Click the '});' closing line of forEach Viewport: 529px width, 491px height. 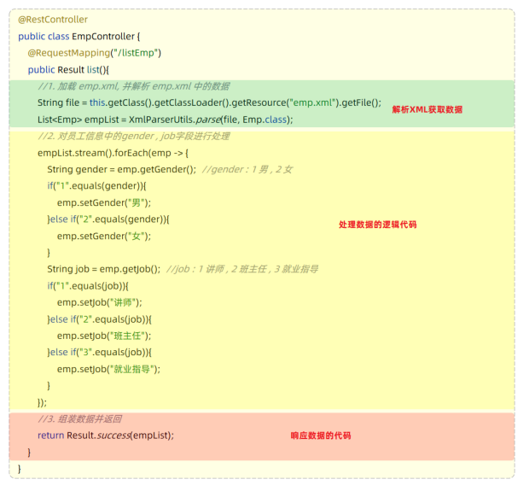coord(42,402)
